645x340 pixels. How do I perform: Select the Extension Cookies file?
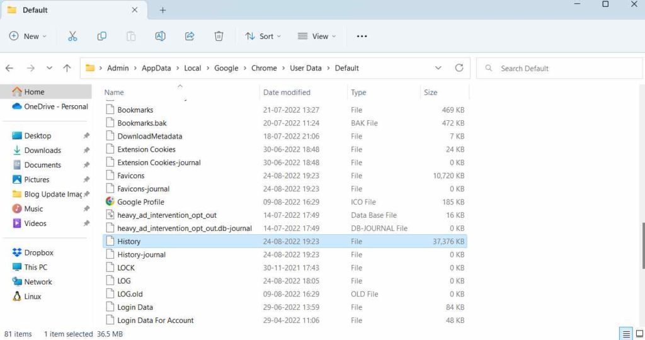(285, 149)
